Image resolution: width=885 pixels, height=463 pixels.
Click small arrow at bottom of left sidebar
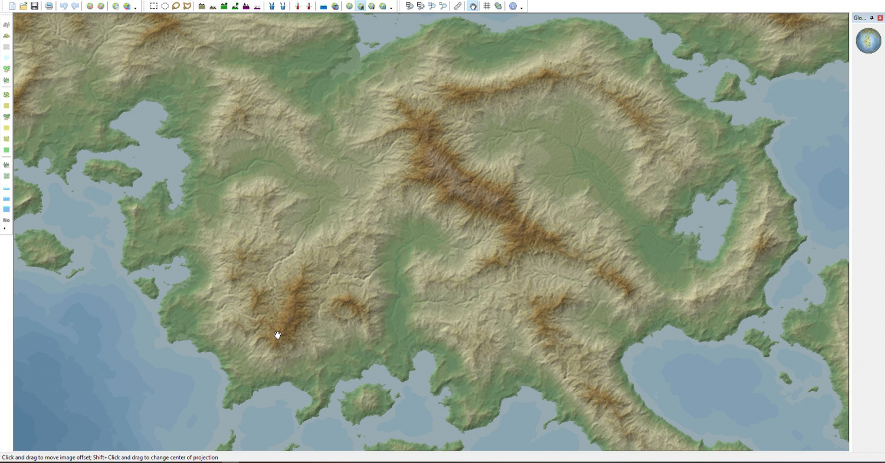click(x=5, y=228)
